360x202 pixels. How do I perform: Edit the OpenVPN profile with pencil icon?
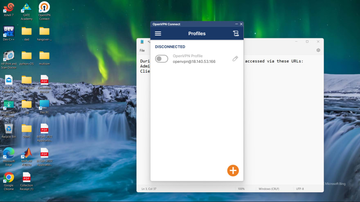point(235,59)
